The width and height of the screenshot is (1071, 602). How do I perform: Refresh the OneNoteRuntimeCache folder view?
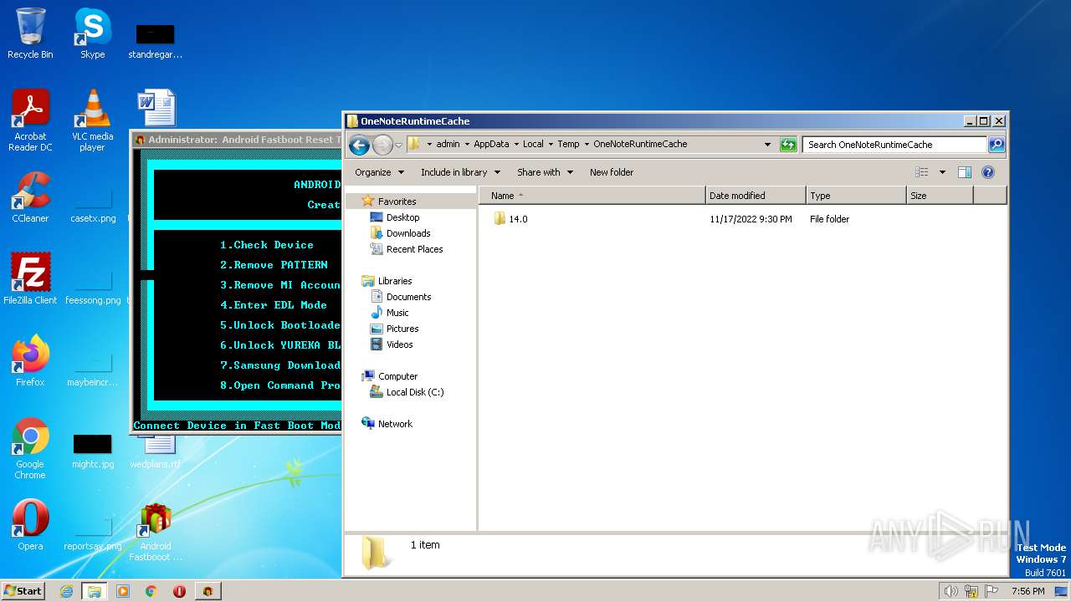[x=788, y=145]
